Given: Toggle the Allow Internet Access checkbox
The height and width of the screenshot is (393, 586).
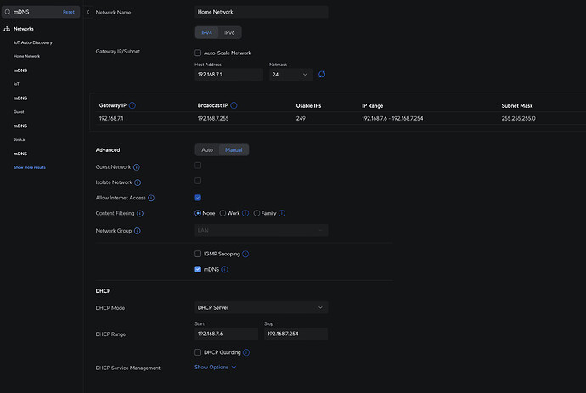Looking at the screenshot, I should (198, 197).
